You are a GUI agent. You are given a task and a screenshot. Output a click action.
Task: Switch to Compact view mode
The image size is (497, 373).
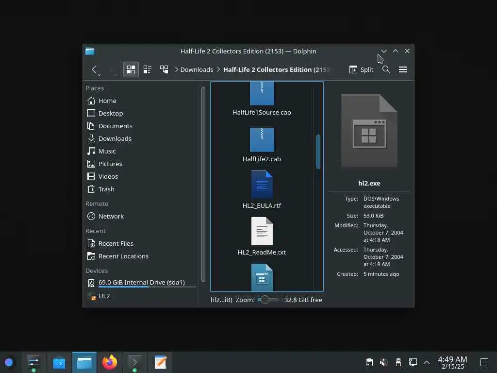pyautogui.click(x=148, y=69)
